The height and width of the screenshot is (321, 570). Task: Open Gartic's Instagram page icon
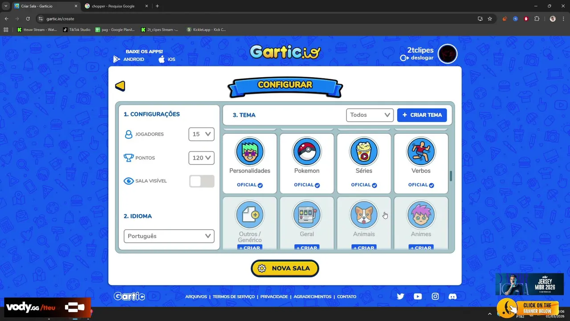pos(435,296)
